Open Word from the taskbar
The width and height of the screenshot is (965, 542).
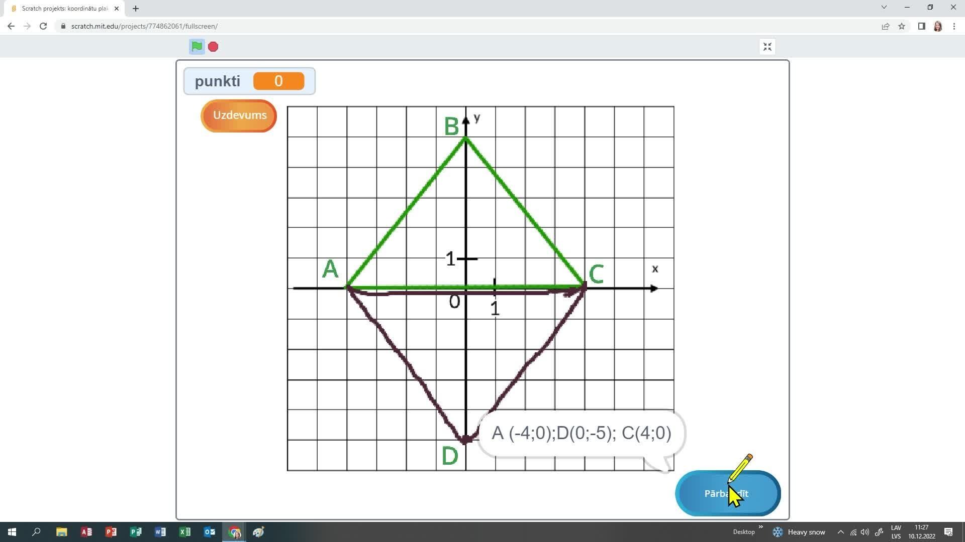point(160,532)
